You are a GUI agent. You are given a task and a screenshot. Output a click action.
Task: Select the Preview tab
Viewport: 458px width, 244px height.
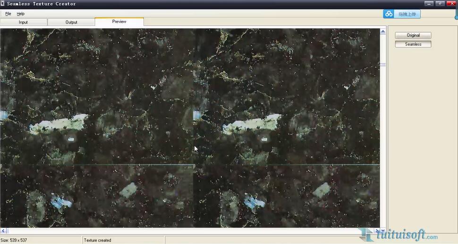[119, 22]
